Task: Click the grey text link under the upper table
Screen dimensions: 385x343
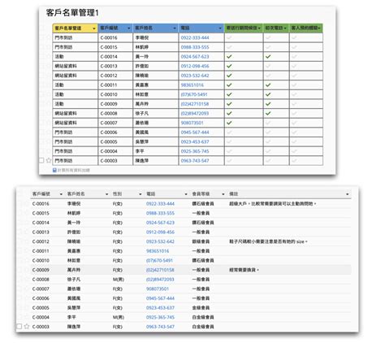Action: pyautogui.click(x=73, y=170)
